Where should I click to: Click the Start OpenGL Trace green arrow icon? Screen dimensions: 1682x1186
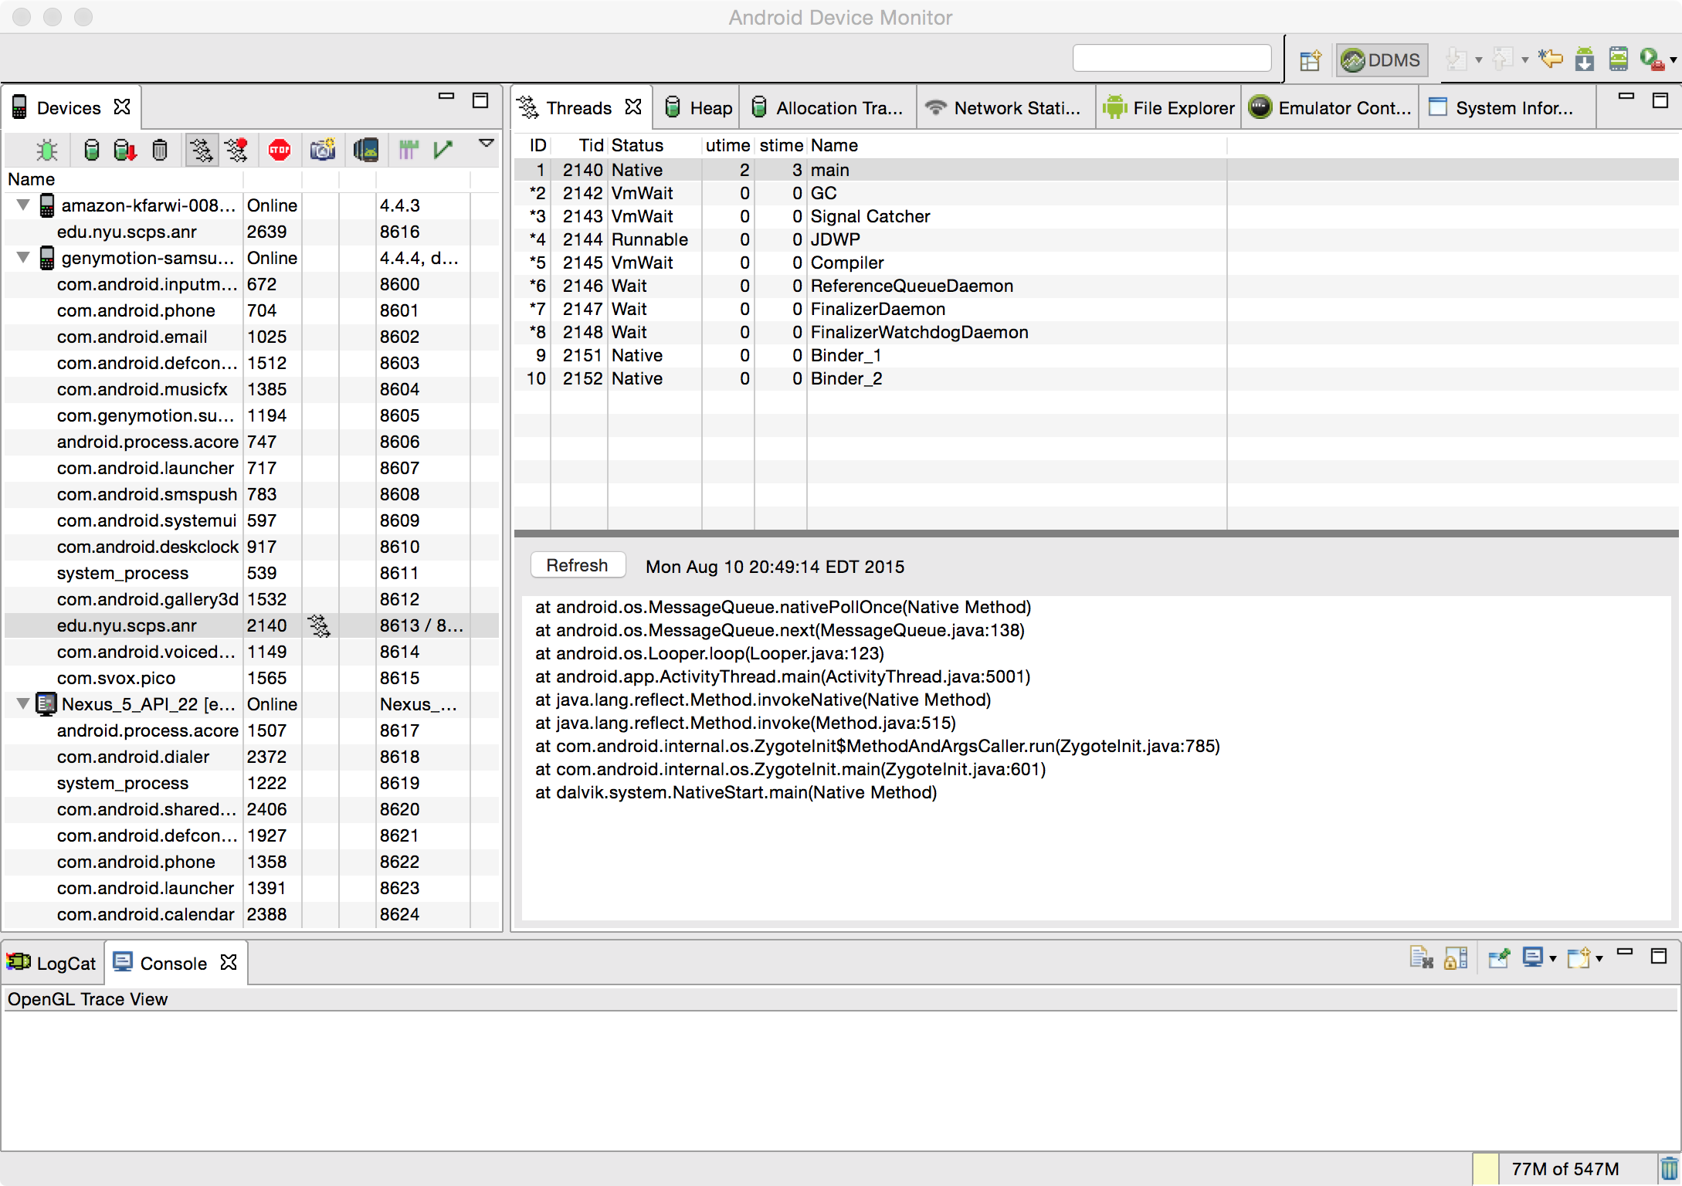tap(443, 150)
